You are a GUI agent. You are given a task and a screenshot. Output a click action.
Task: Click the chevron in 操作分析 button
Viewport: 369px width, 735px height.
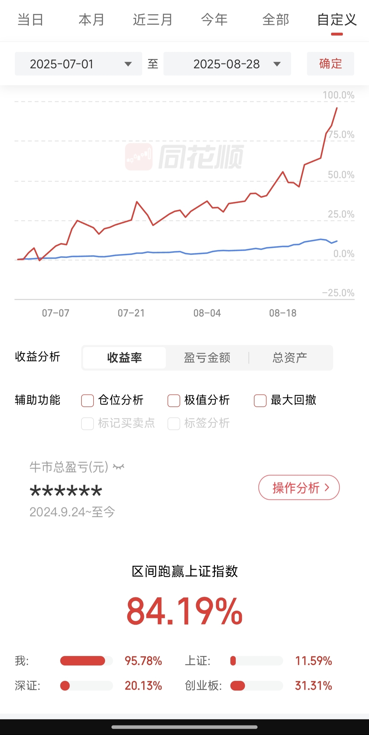327,487
